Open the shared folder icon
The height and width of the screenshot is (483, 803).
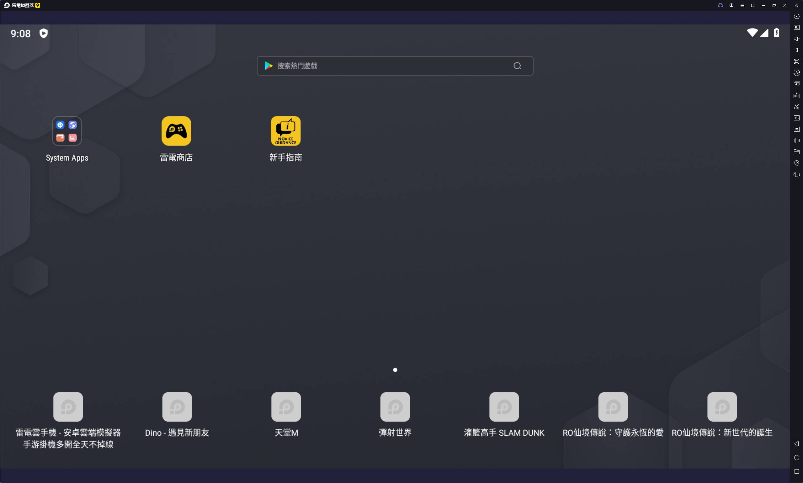[x=796, y=152]
